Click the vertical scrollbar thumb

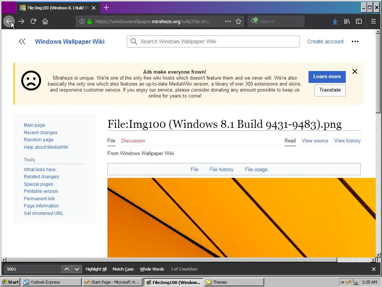click(378, 74)
